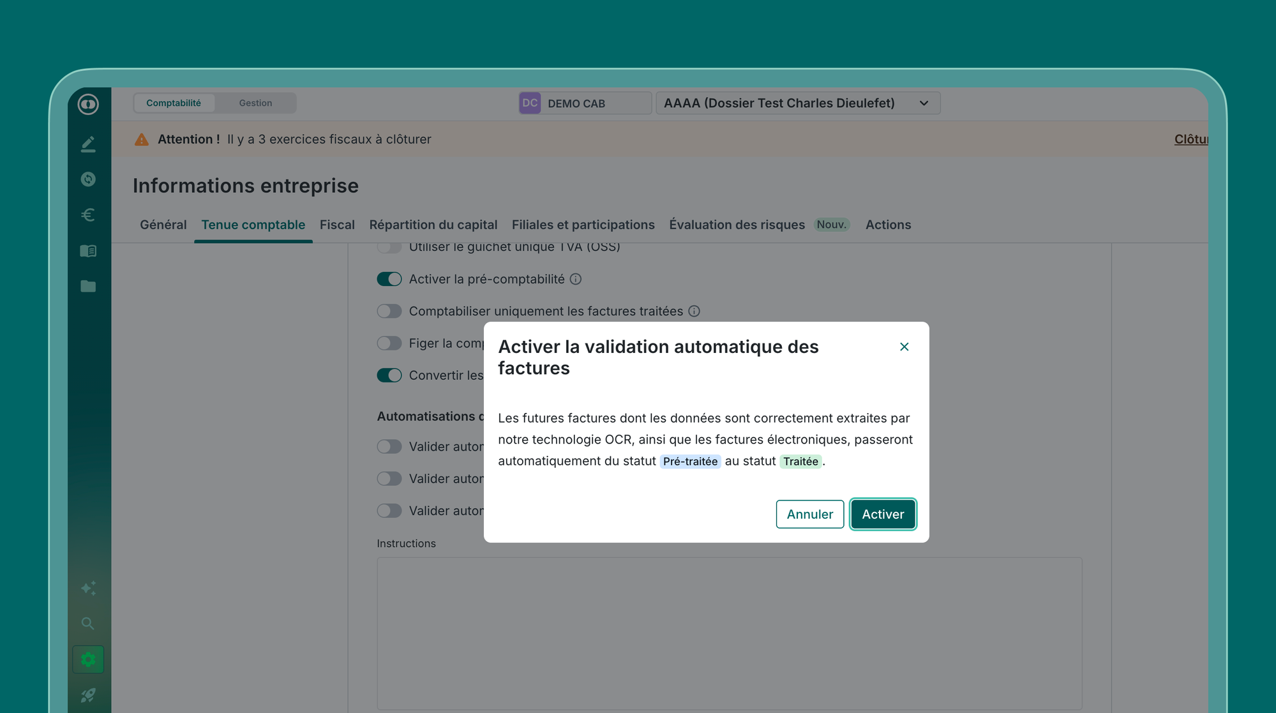Click inside the Instructions text area
This screenshot has height=713, width=1276.
click(729, 632)
